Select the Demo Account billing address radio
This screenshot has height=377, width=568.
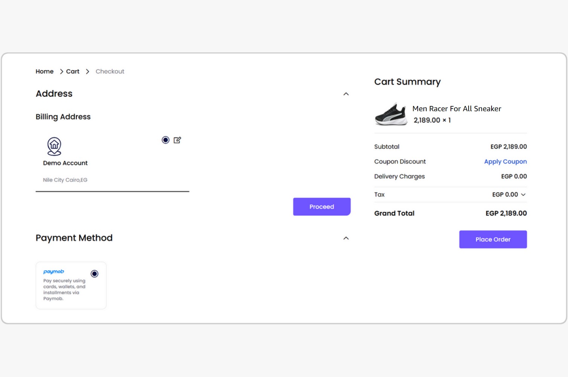(165, 140)
